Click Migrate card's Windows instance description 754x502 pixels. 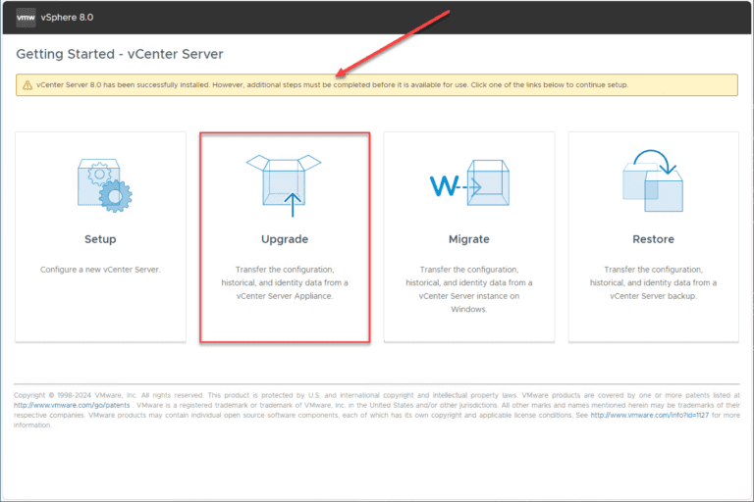point(469,289)
